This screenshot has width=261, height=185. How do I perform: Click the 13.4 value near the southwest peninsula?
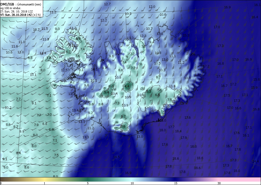(x=75, y=110)
